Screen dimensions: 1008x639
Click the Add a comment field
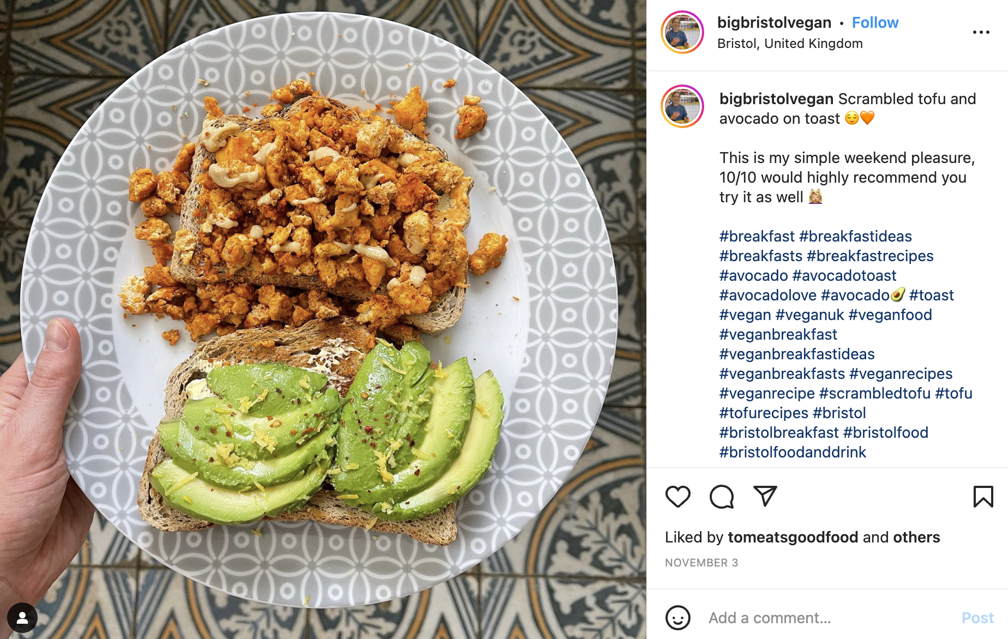[x=829, y=618]
